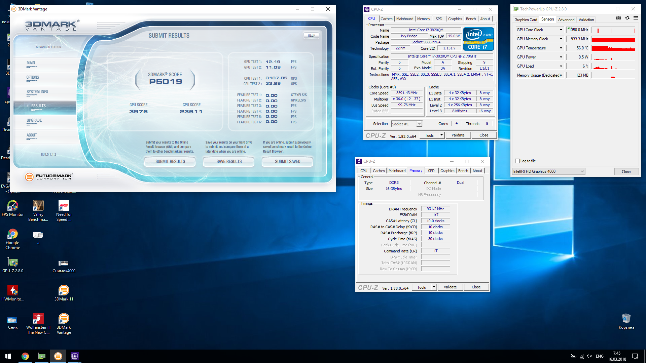
Task: Open Help in 3DMark Vantage
Action: click(311, 36)
